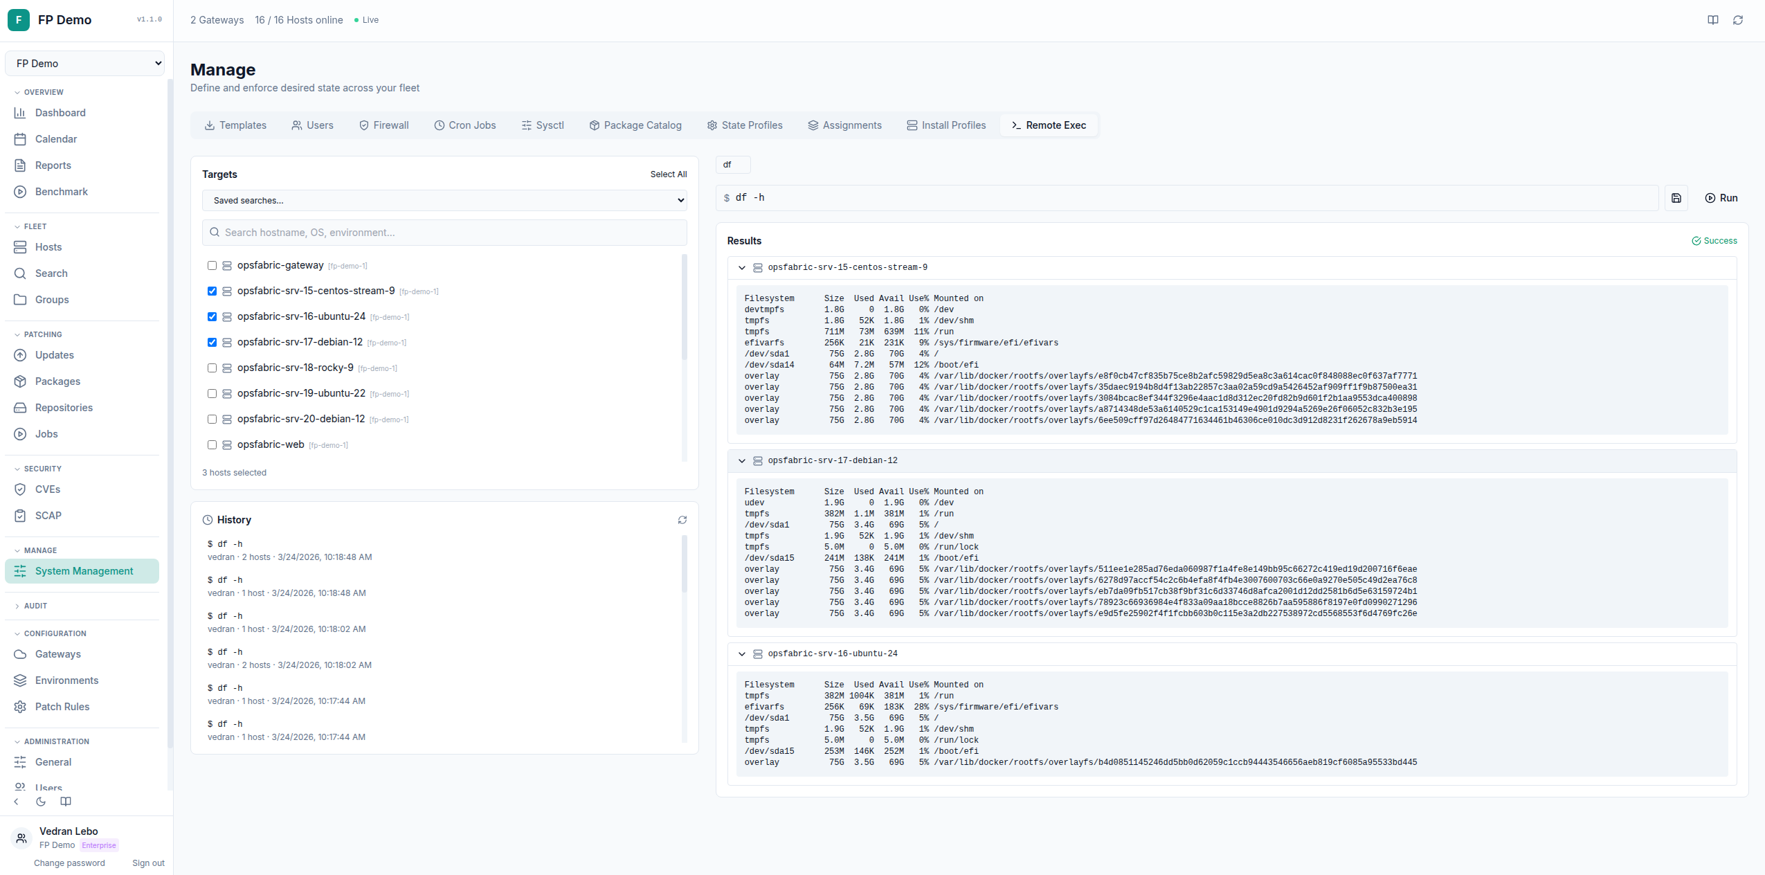Open the Saved searches dropdown

pos(444,200)
